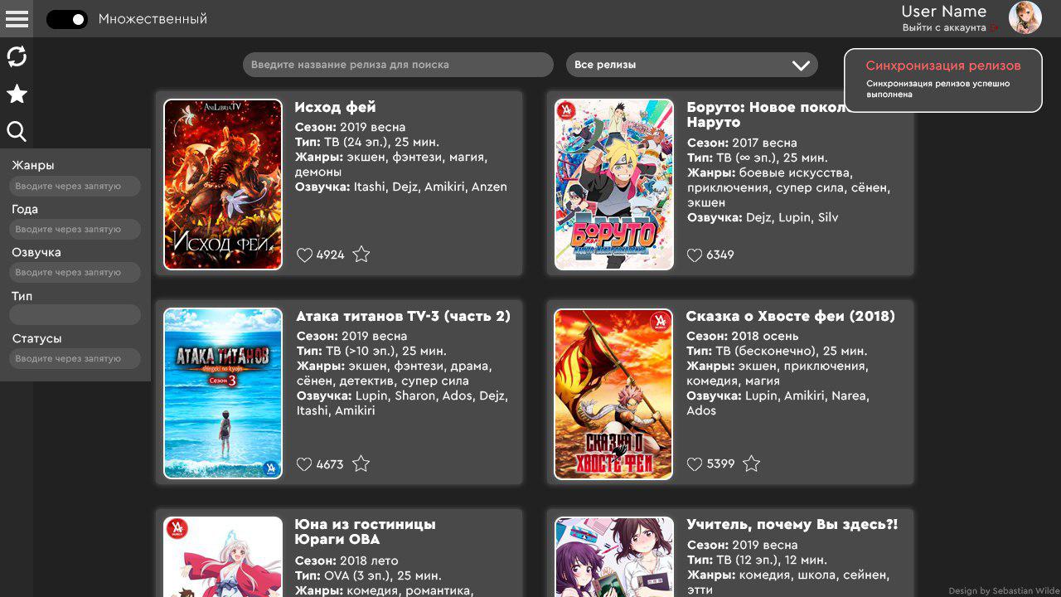Viewport: 1061px width, 597px height.
Task: Click title Учитель, почему Вы здесь?!
Action: tap(792, 525)
